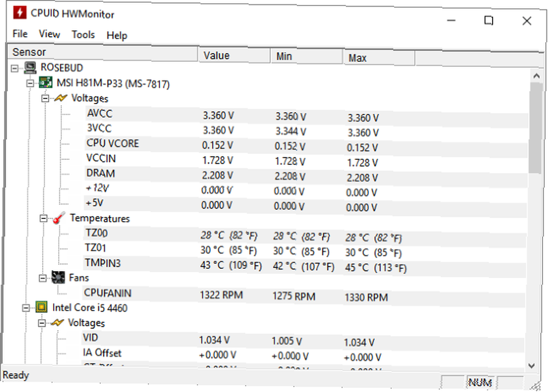Collapse the Intel Core i5 Voltages group
The image size is (548, 392).
(x=42, y=323)
